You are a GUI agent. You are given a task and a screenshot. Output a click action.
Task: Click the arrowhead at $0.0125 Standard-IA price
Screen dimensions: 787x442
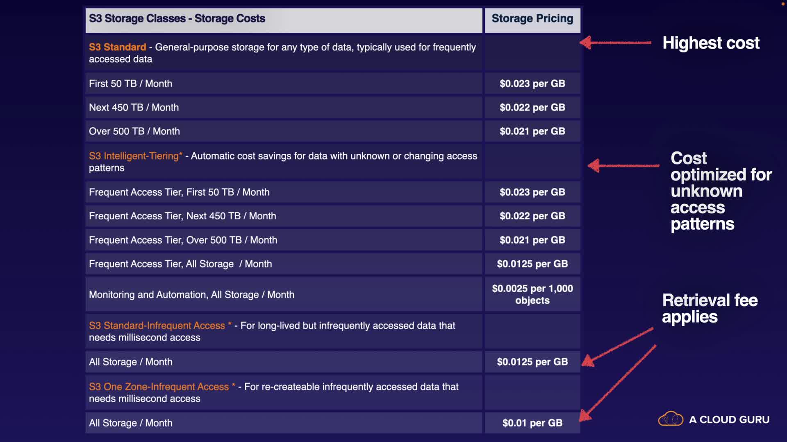pos(588,361)
